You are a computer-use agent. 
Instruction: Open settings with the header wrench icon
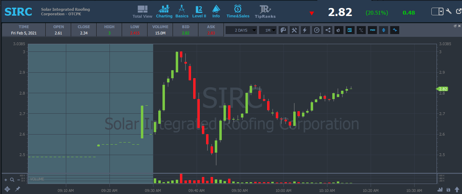449,11
